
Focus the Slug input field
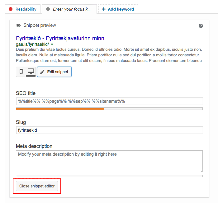pos(109,130)
